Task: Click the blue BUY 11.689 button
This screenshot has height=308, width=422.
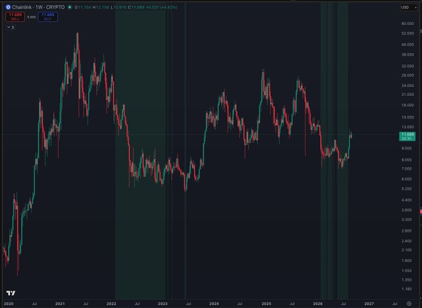Action: point(48,17)
